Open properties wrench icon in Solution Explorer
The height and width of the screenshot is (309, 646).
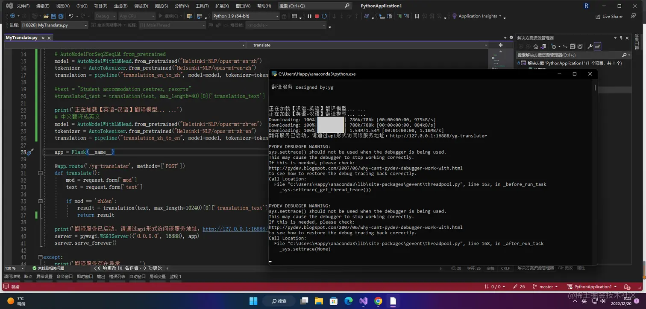590,47
